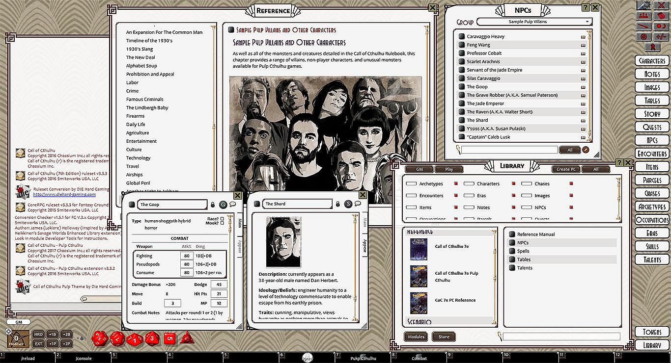Click the edit pencil icon in NPCs window
This screenshot has width=671, height=363.
pos(586,150)
